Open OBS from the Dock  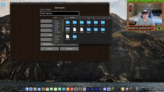pos(101,89)
